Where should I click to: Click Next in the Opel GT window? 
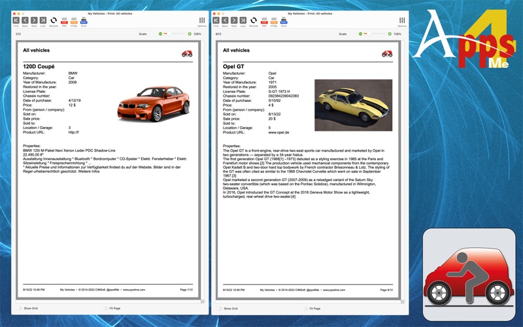[x=234, y=21]
